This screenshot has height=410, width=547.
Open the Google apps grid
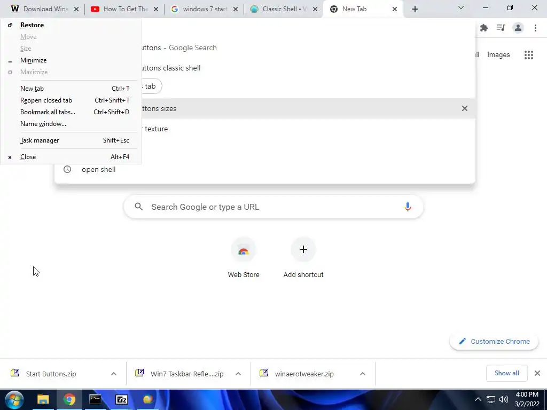(x=529, y=55)
